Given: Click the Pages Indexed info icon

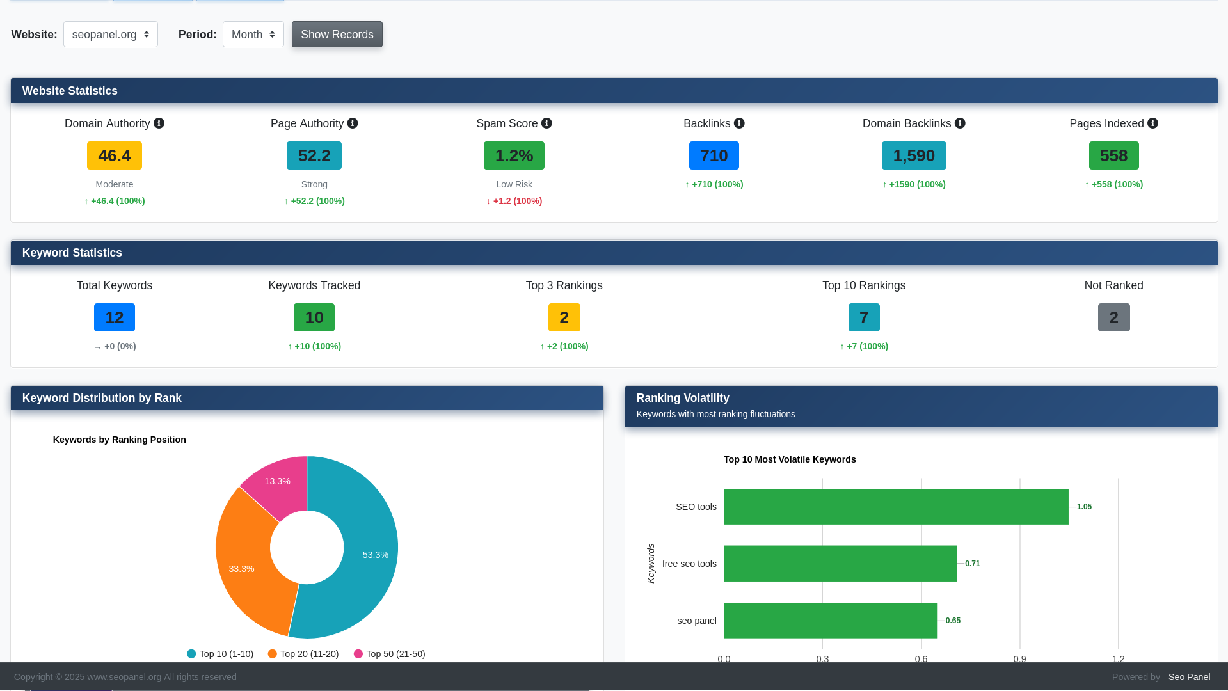Looking at the screenshot, I should pyautogui.click(x=1152, y=123).
